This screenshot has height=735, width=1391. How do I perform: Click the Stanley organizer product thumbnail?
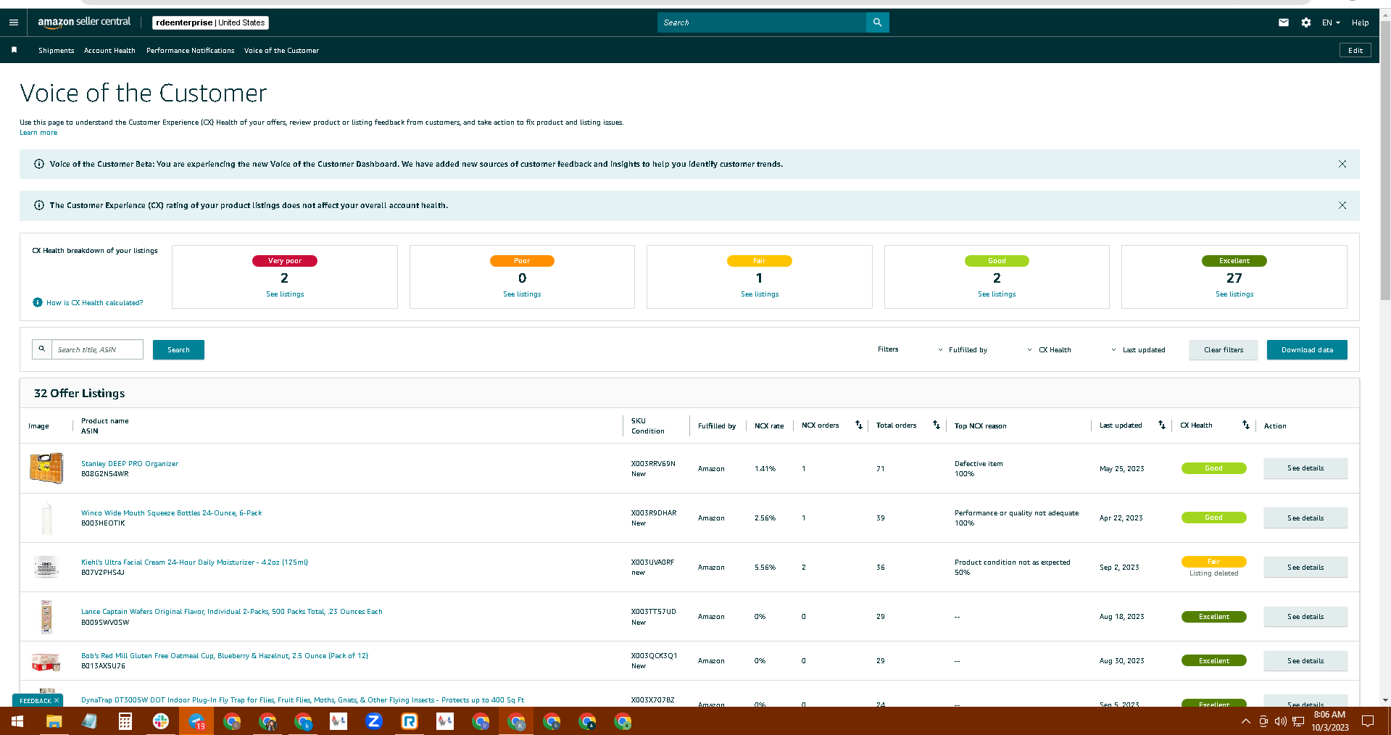[x=46, y=468]
